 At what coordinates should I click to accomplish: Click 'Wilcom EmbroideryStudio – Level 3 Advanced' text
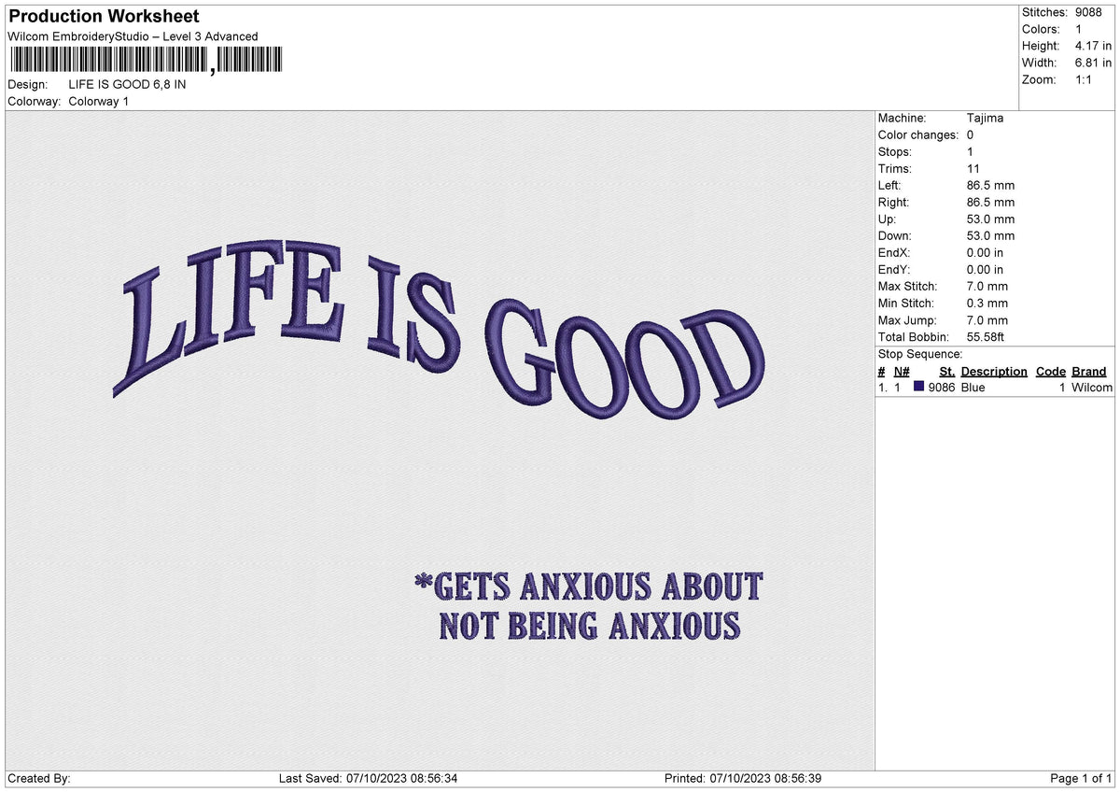(133, 36)
